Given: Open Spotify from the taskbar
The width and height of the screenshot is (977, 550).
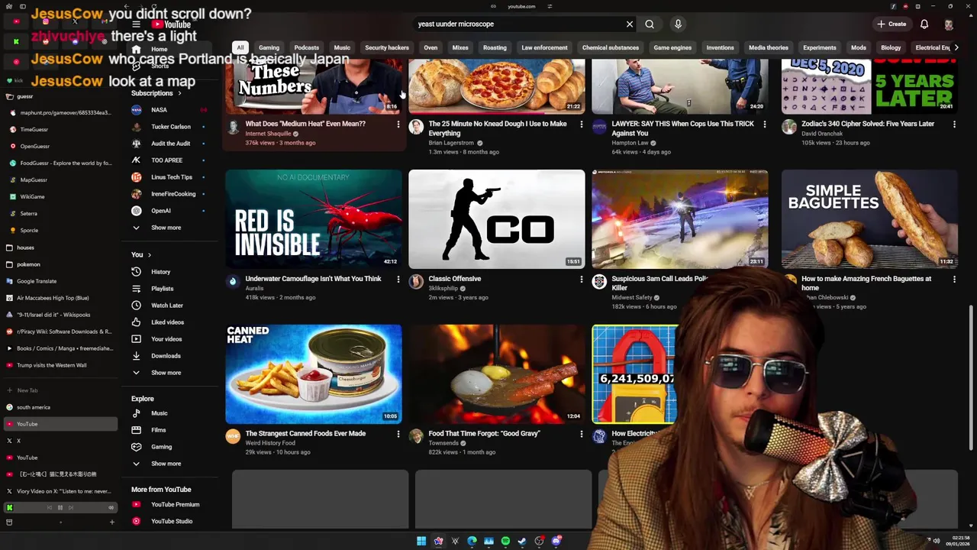Looking at the screenshot, I should click(x=505, y=541).
